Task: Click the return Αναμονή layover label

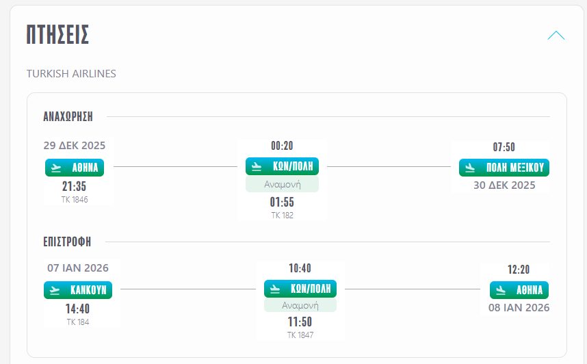Action: pos(300,305)
